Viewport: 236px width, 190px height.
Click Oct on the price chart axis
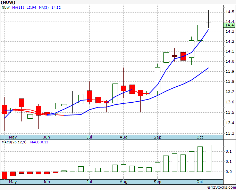[200, 137]
